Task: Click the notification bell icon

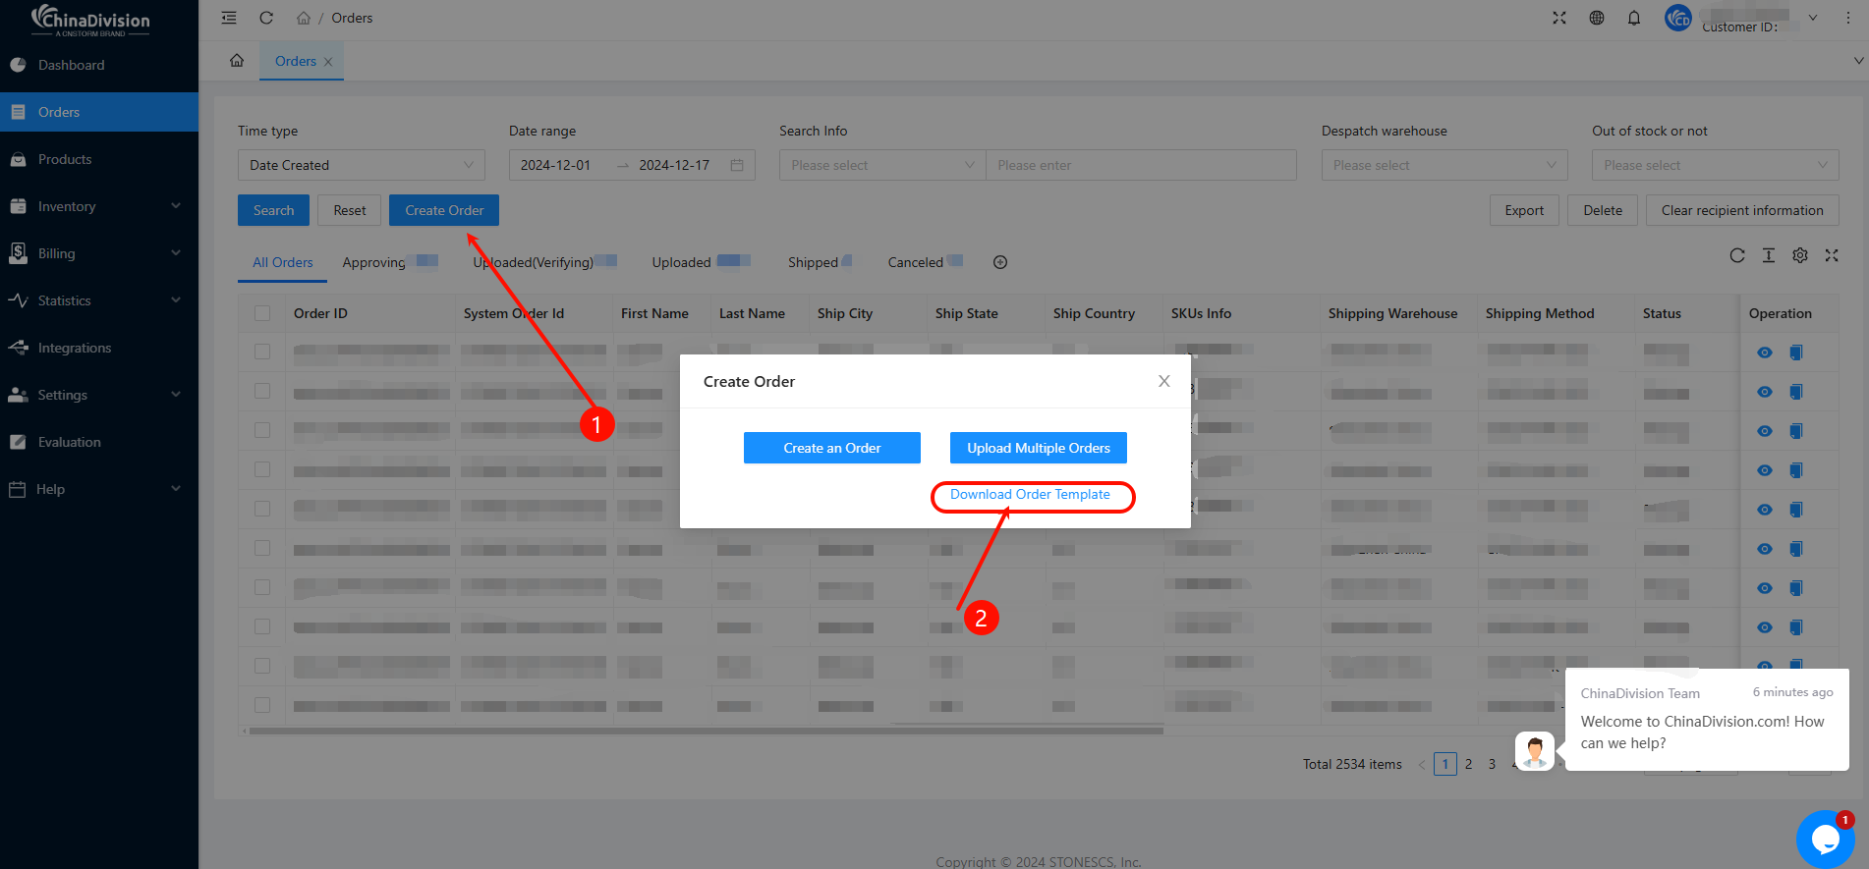Action: click(x=1634, y=18)
